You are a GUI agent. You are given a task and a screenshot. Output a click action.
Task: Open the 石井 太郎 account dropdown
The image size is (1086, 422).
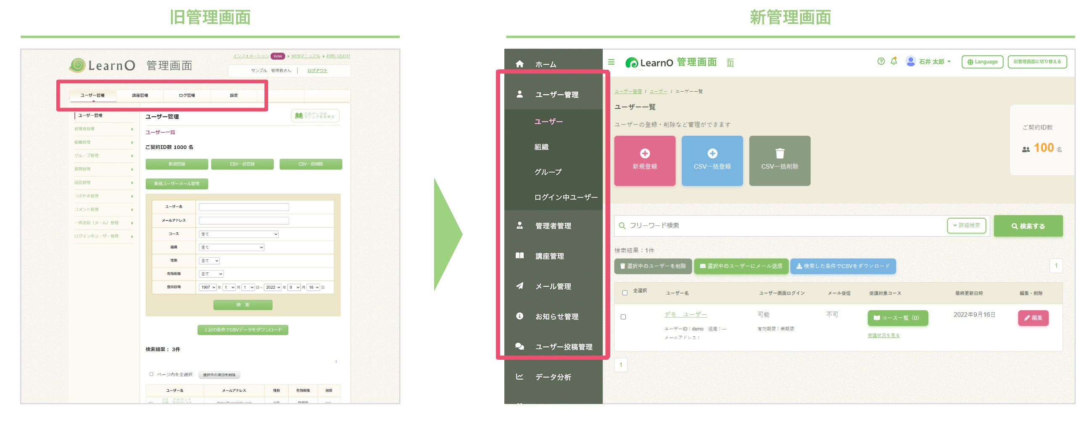(x=934, y=61)
